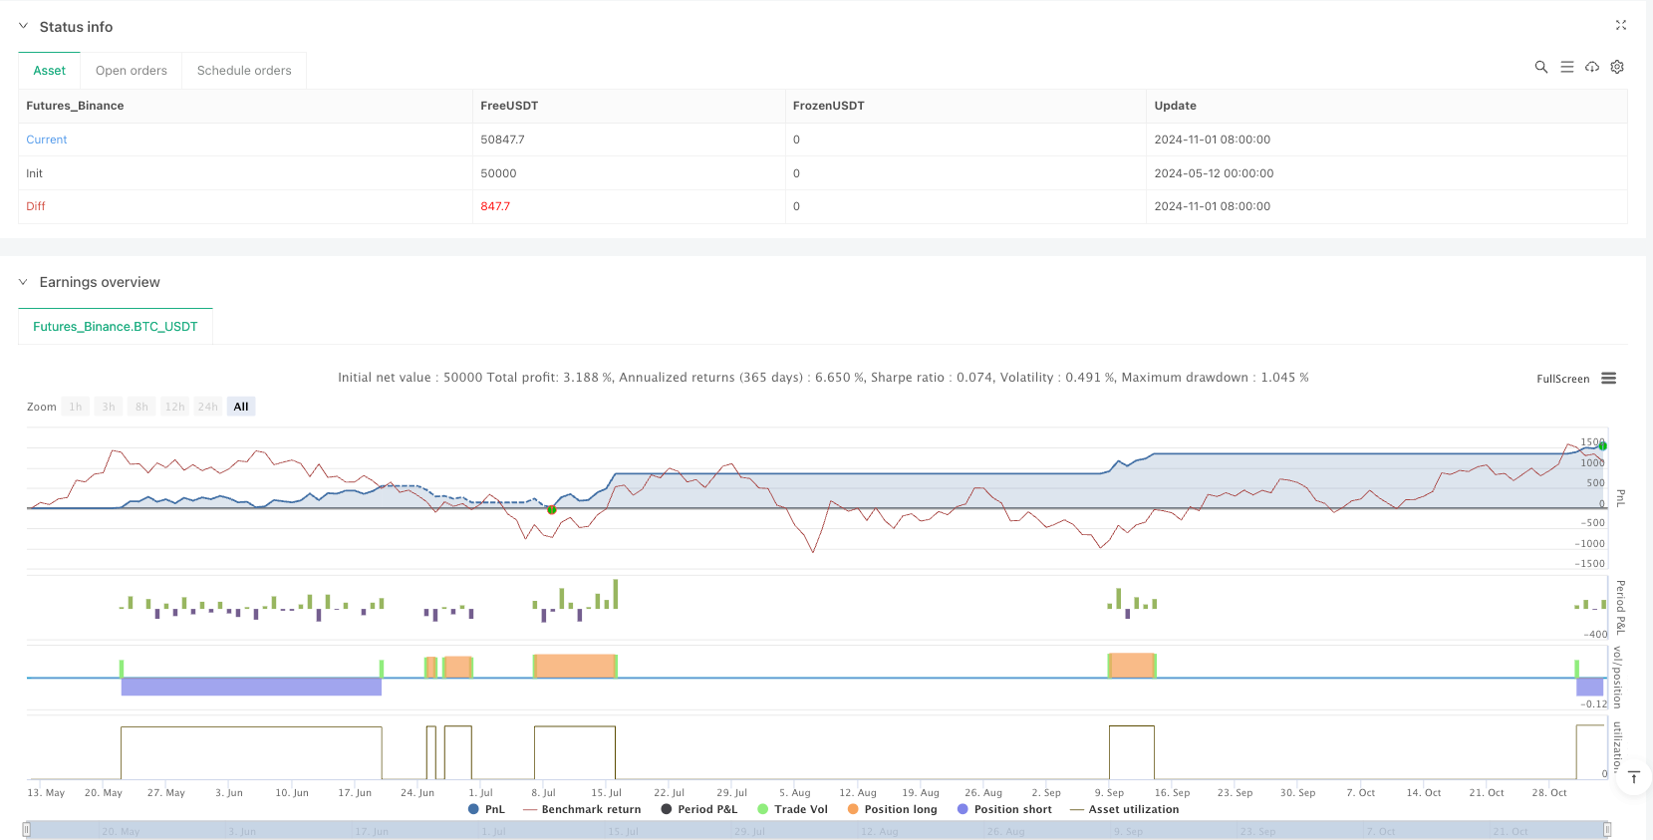Switch to the Open orders tab
Image resolution: width=1653 pixels, height=840 pixels.
(132, 71)
